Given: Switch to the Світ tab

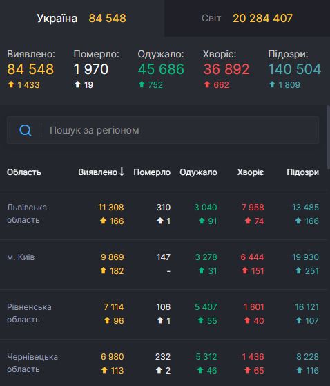Looking at the screenshot, I should coord(247,18).
